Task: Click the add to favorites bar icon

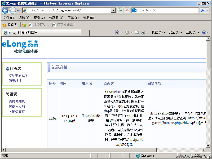Action: tap(24, 25)
